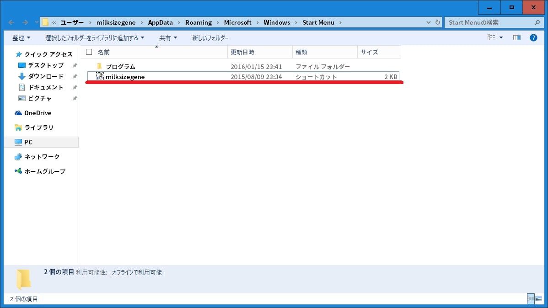548x308 pixels.
Task: Select ダウンロード in quick access
Action: (46, 76)
